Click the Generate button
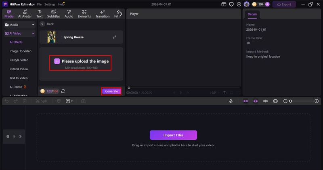Viewport: 323px width, 170px height. point(111,91)
